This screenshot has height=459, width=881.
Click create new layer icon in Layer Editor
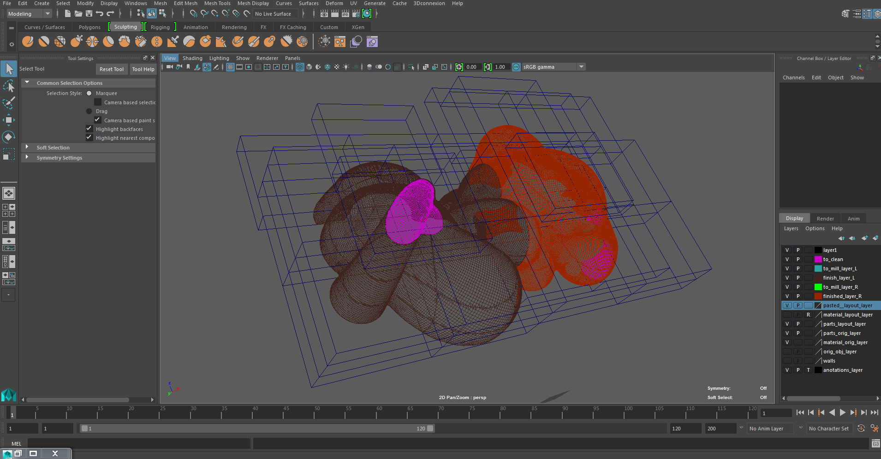coord(864,238)
